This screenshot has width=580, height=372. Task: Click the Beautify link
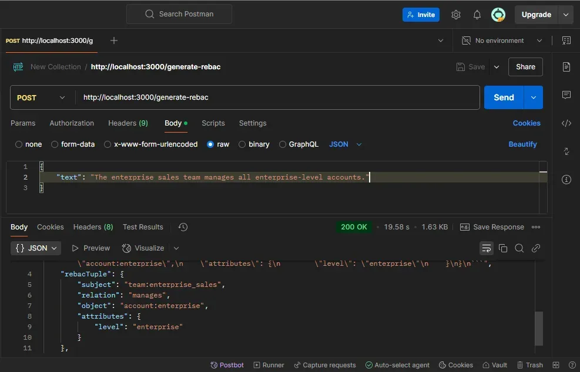click(522, 144)
